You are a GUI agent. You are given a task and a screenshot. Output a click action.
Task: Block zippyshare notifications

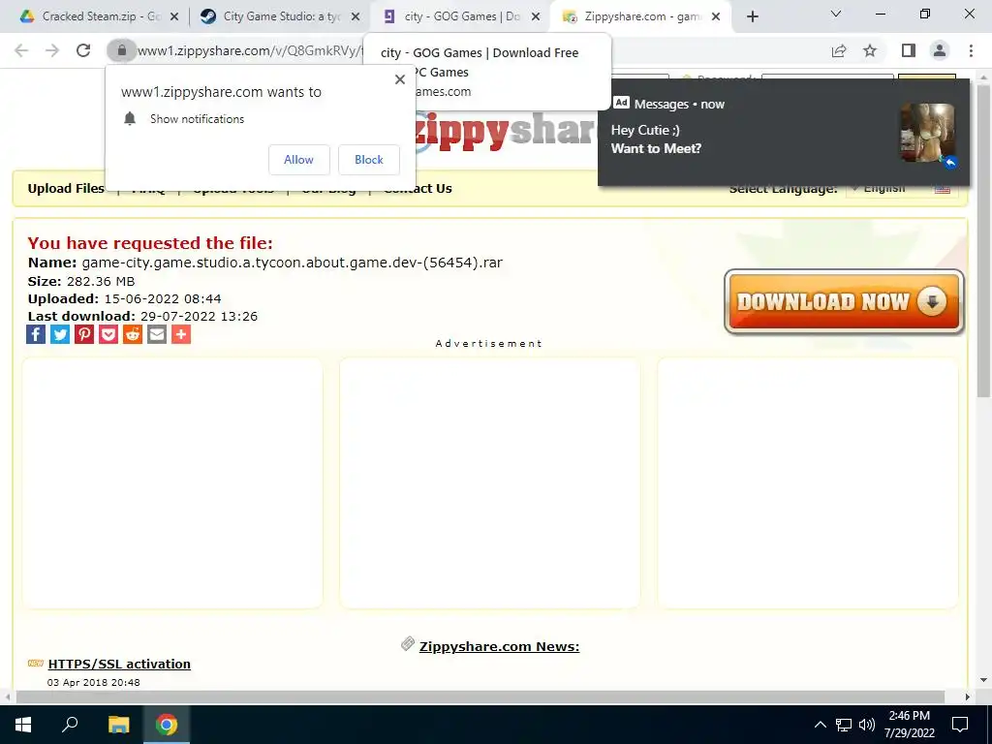tap(369, 160)
